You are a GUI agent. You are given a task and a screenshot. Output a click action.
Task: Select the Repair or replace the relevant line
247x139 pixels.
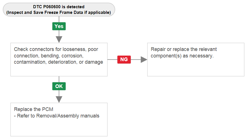click(x=184, y=49)
